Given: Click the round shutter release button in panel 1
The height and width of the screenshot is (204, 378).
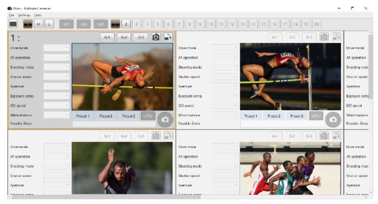Looking at the screenshot, I should (x=165, y=119).
